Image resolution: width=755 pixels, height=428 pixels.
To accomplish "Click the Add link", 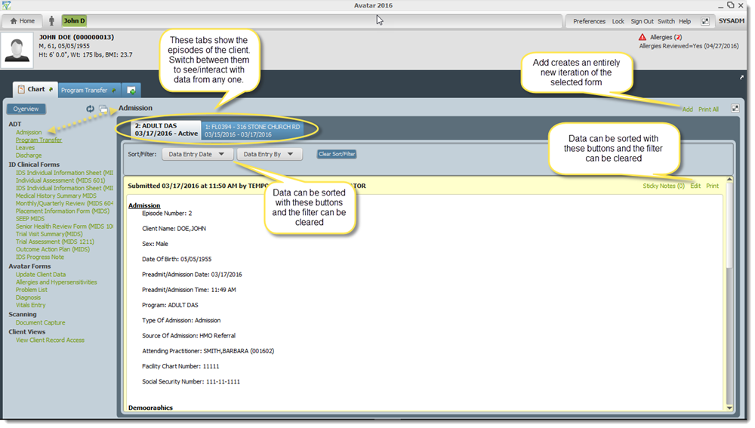I will (x=688, y=109).
